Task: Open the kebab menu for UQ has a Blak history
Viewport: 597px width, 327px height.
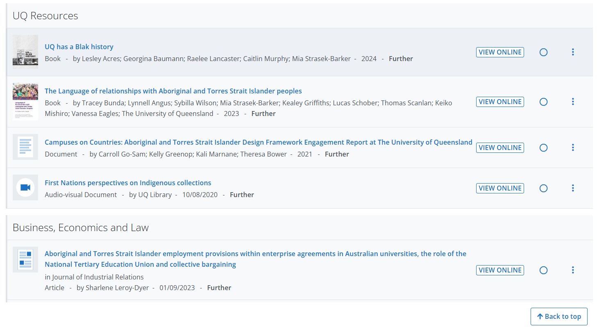Action: pos(573,52)
